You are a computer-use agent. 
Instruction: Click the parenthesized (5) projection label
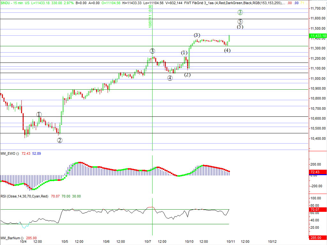240,27
